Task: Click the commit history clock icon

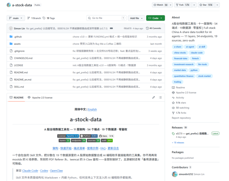Action: click(x=147, y=28)
